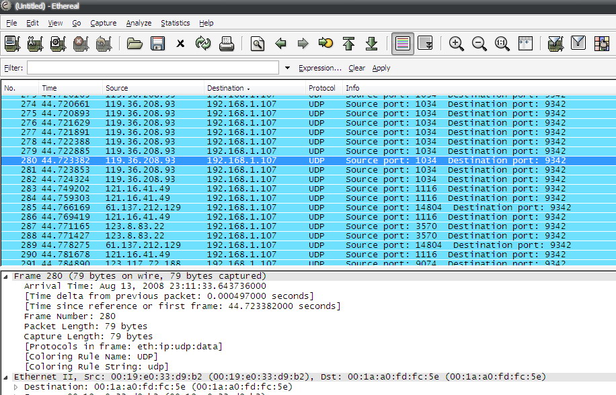Open the filter history dropdown arrow
This screenshot has height=395, width=616.
point(288,68)
